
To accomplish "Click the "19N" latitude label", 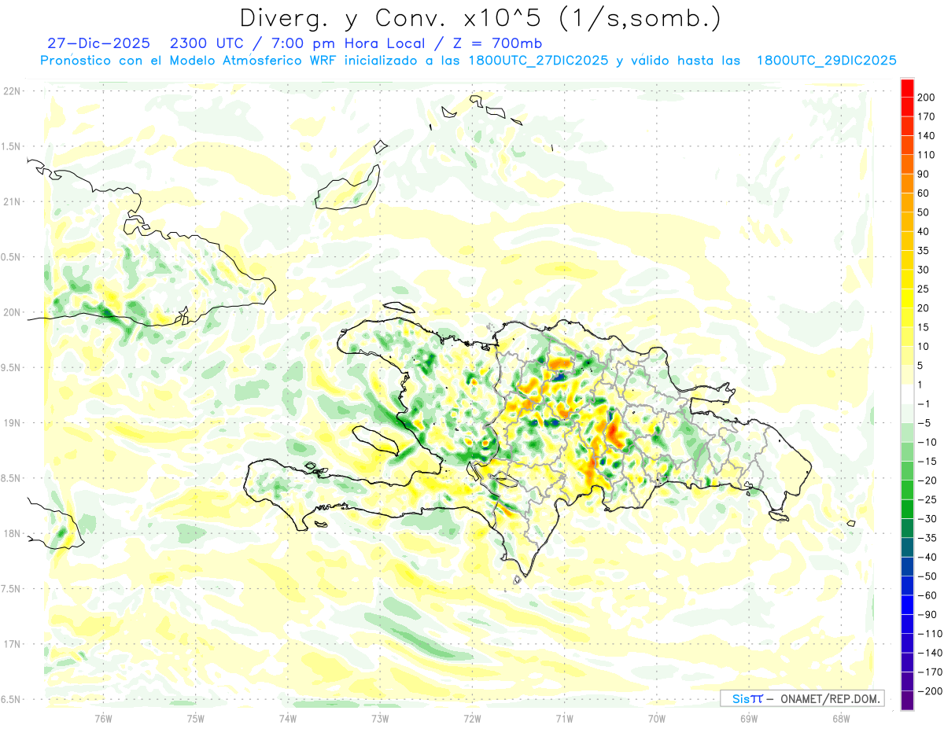I will point(11,423).
